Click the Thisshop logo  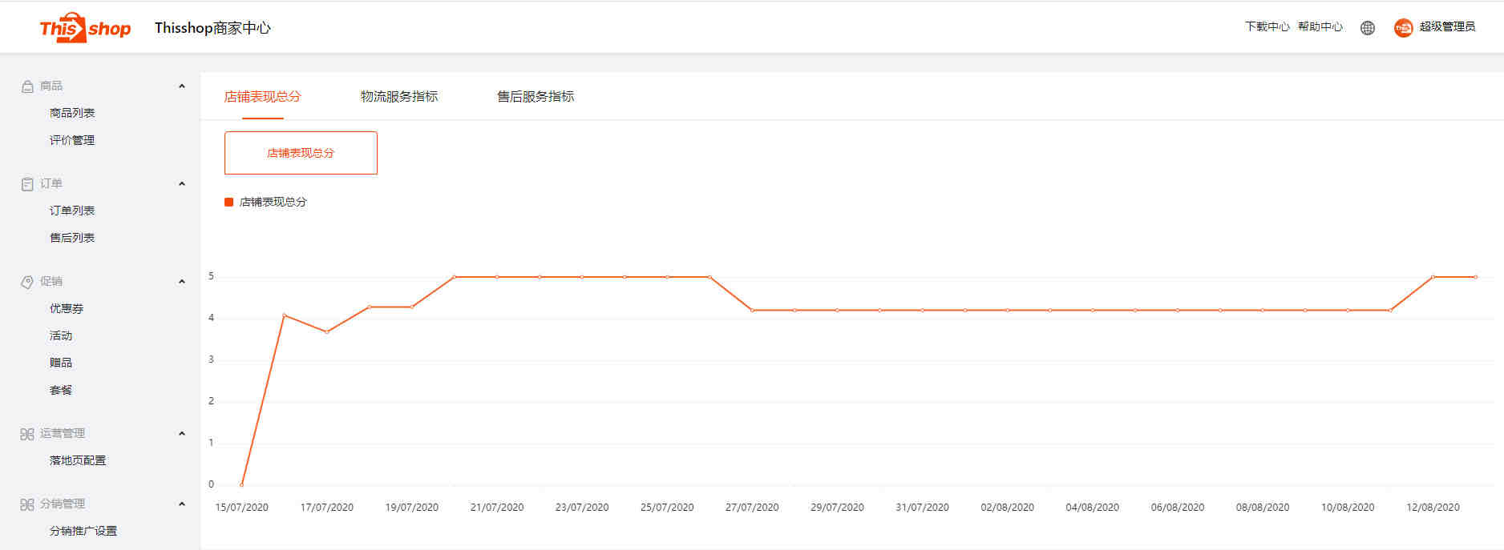pos(85,28)
